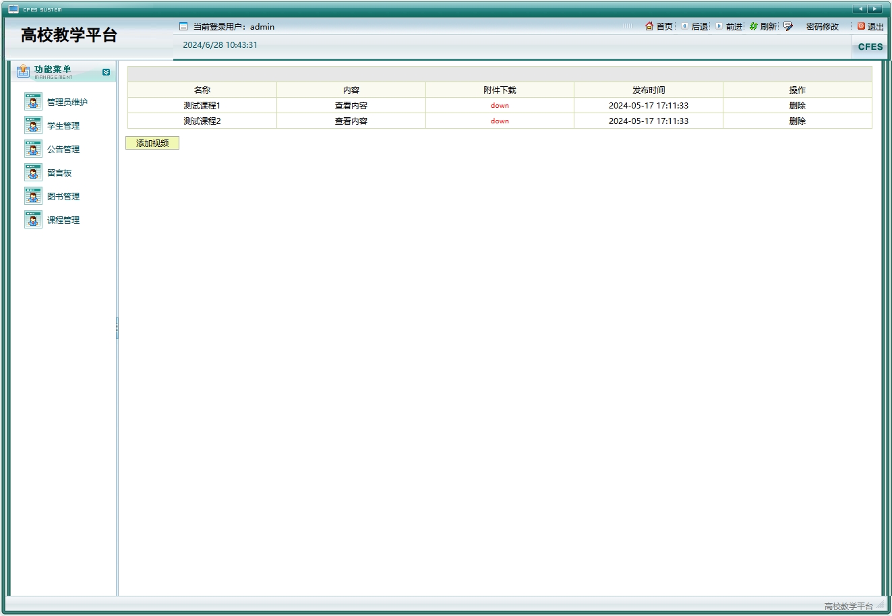
Task: Open 查看内容 for 测试课程1
Action: [351, 106]
